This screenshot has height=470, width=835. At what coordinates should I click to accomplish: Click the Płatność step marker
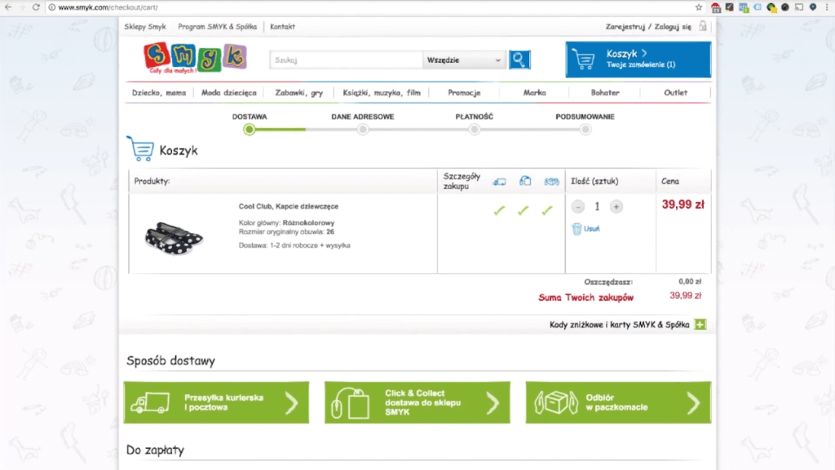click(x=474, y=130)
